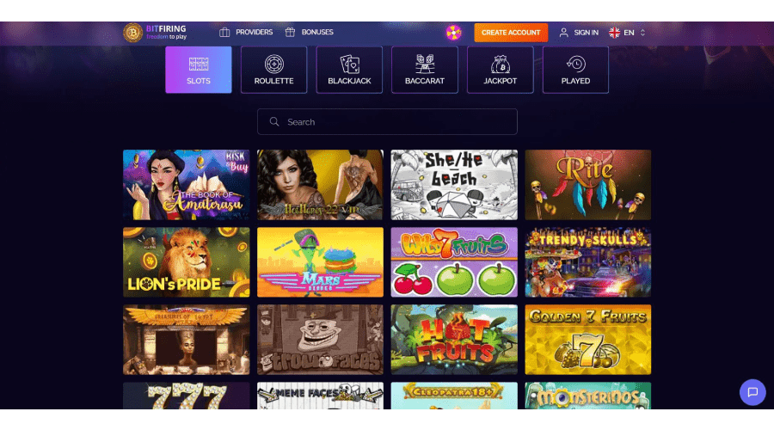Play the Trendy Skulls slot

[588, 262]
